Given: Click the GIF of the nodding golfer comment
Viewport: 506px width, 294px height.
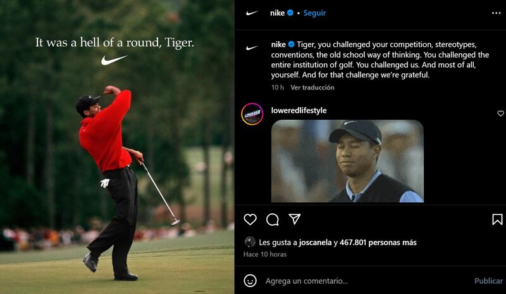Looking at the screenshot, I should (x=347, y=161).
